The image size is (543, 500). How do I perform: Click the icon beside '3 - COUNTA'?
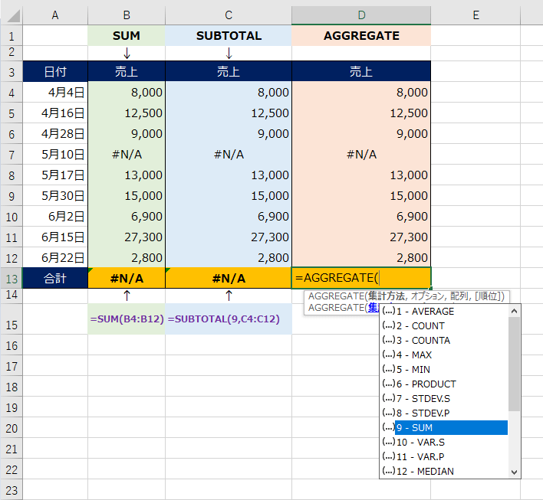[388, 341]
